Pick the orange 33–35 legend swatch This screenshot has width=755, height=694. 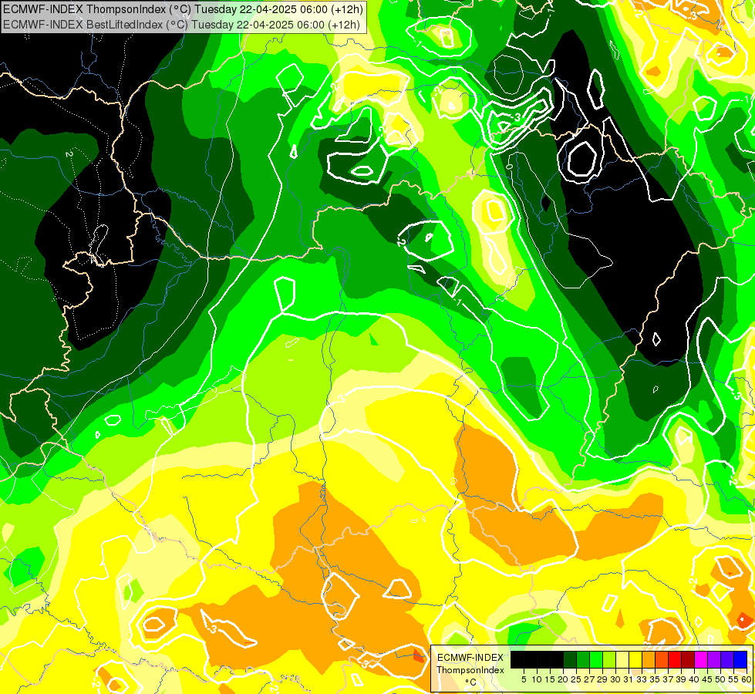pos(649,660)
